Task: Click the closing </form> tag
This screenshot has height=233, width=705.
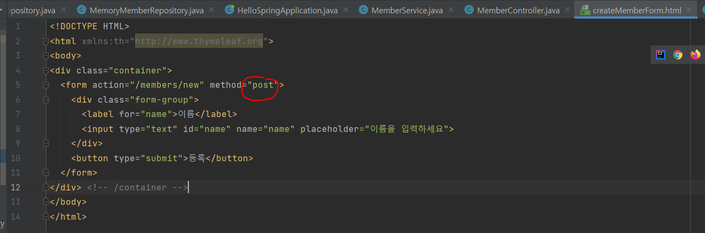Action: pyautogui.click(x=79, y=172)
